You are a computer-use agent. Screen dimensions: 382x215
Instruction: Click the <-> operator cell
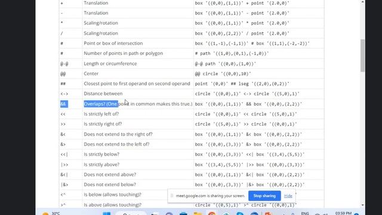point(64,94)
